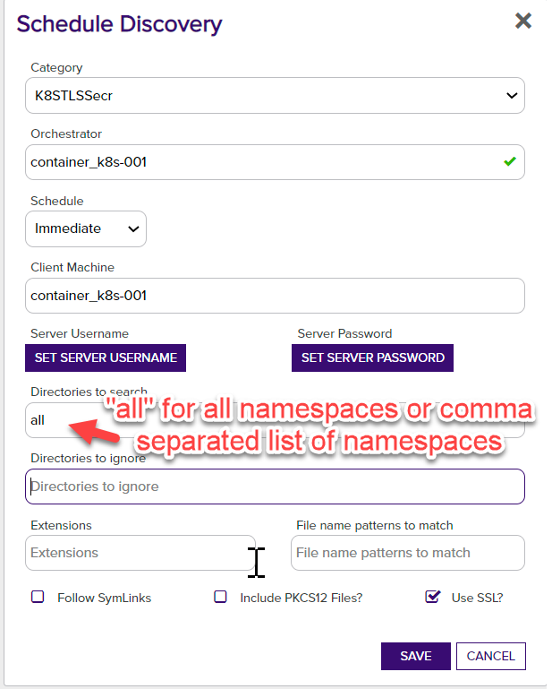Click the Extensions input field
The width and height of the screenshot is (552, 689).
tap(140, 553)
